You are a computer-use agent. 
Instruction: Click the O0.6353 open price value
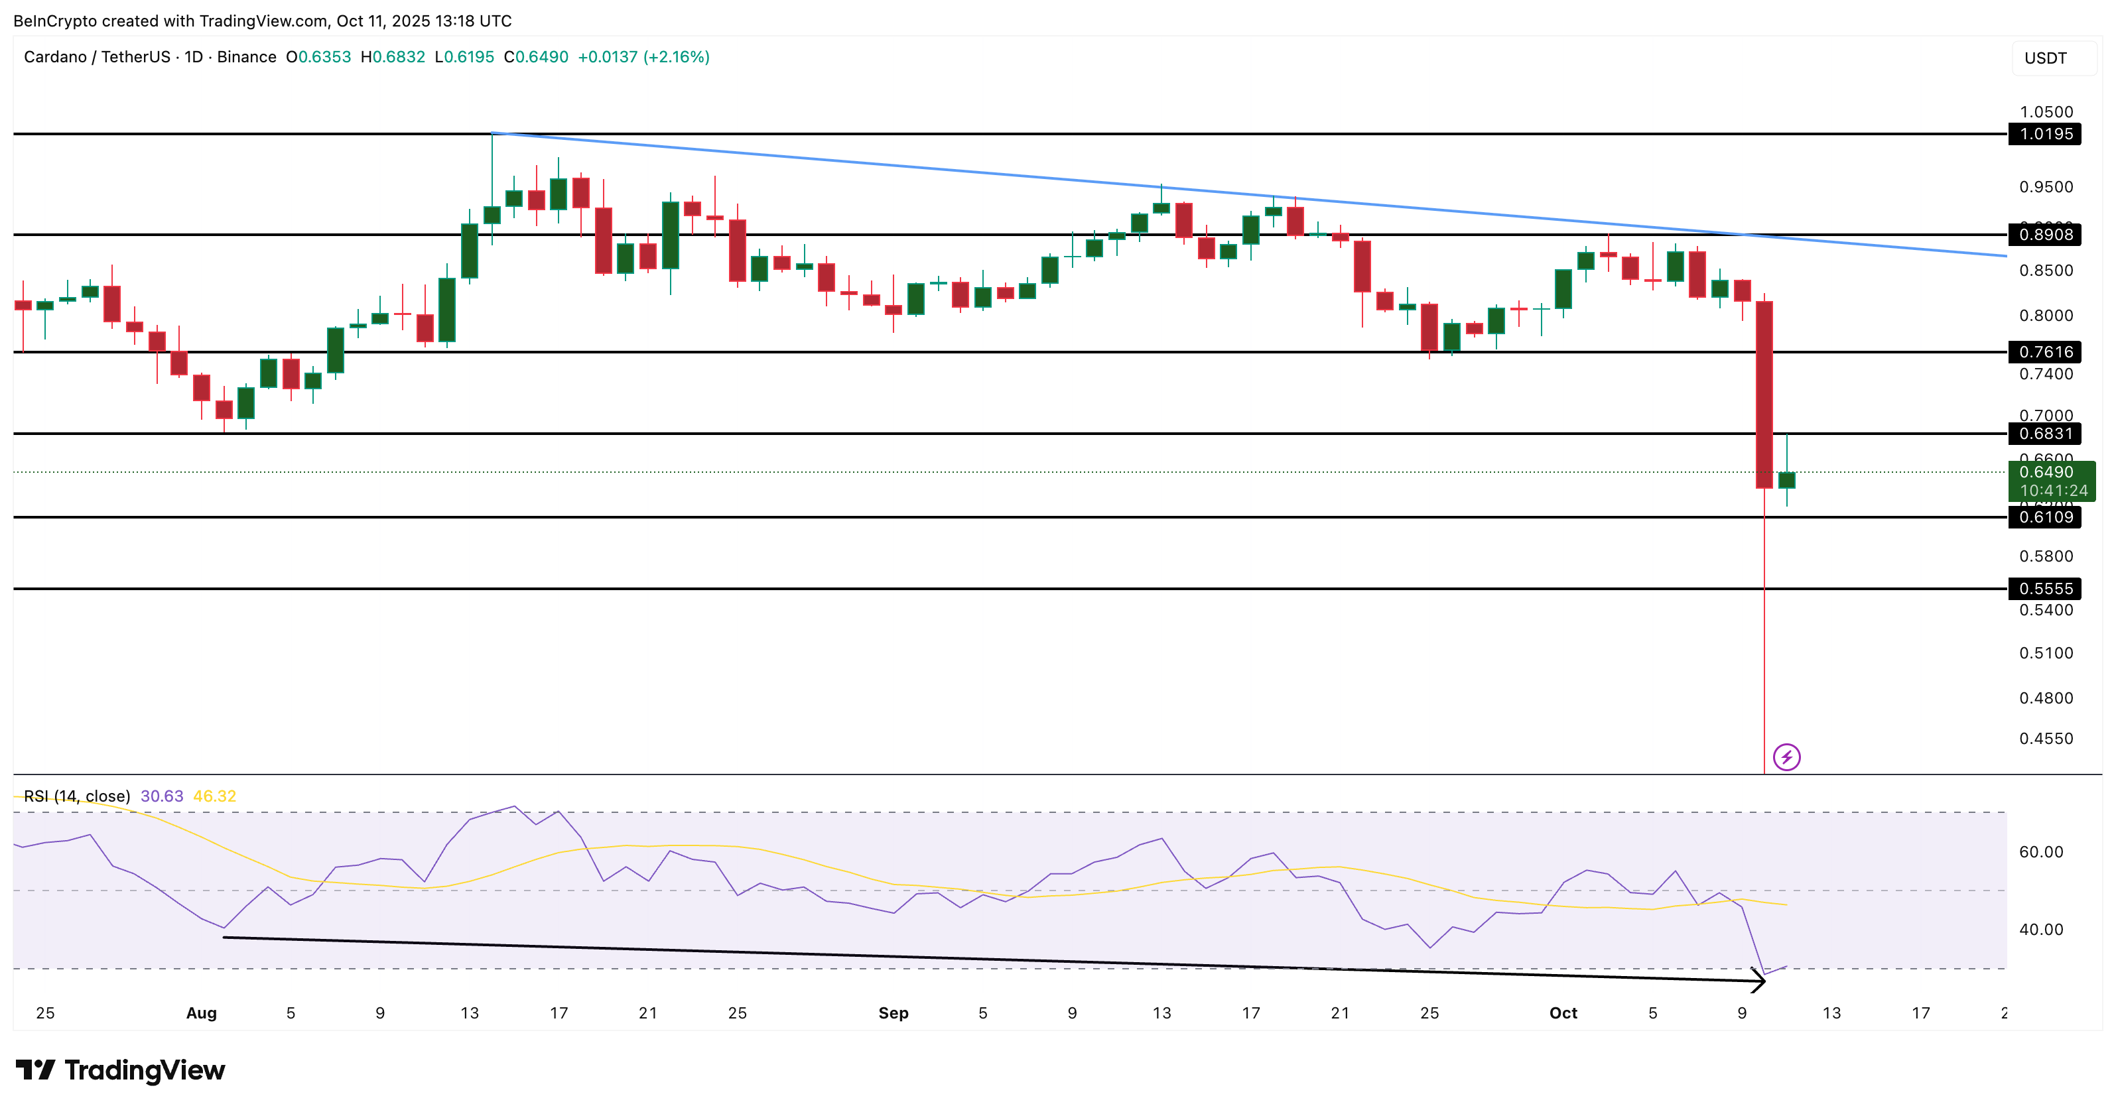(x=317, y=58)
